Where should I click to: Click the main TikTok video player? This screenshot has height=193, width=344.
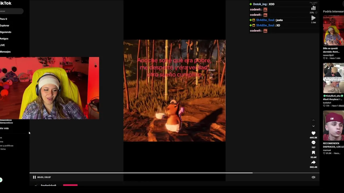pyautogui.click(x=174, y=91)
